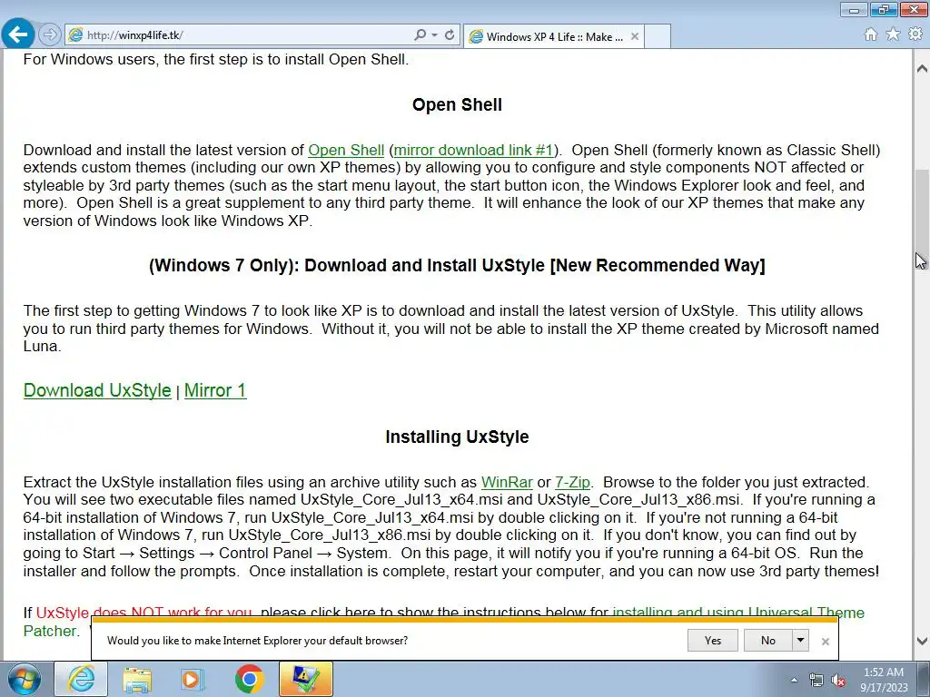The image size is (930, 697).
Task: Click the muted volume tray icon
Action: click(838, 680)
